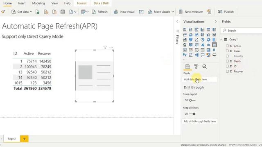Click the Enter data table icon
Viewport: 262px width, 147px height.
click(x=63, y=12)
